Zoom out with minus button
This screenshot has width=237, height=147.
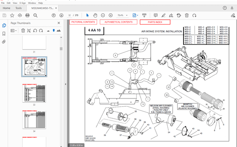103,15
